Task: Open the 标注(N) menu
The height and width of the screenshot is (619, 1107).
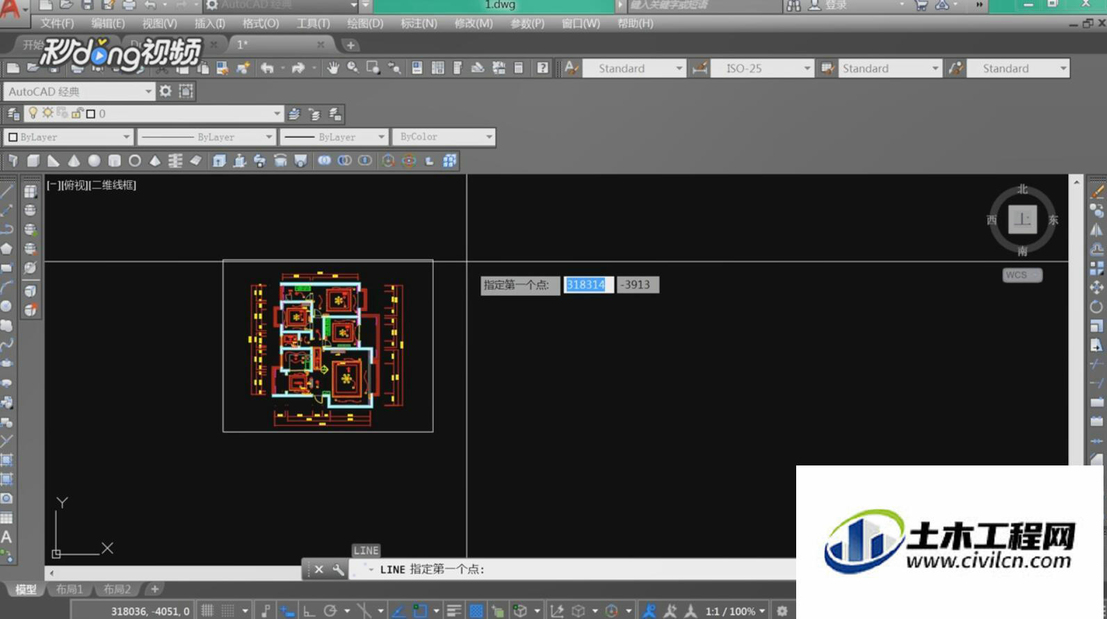Action: pyautogui.click(x=419, y=23)
